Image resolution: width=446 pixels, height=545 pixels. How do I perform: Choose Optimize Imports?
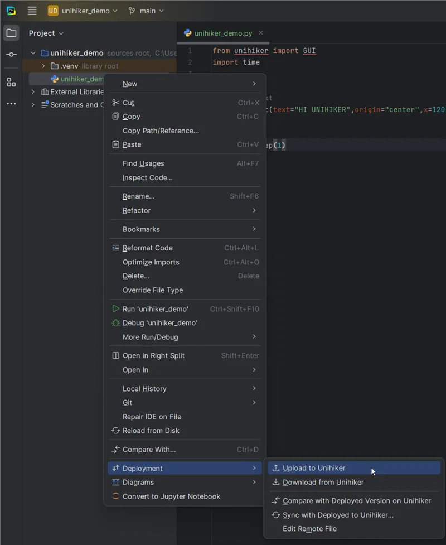[185, 262]
